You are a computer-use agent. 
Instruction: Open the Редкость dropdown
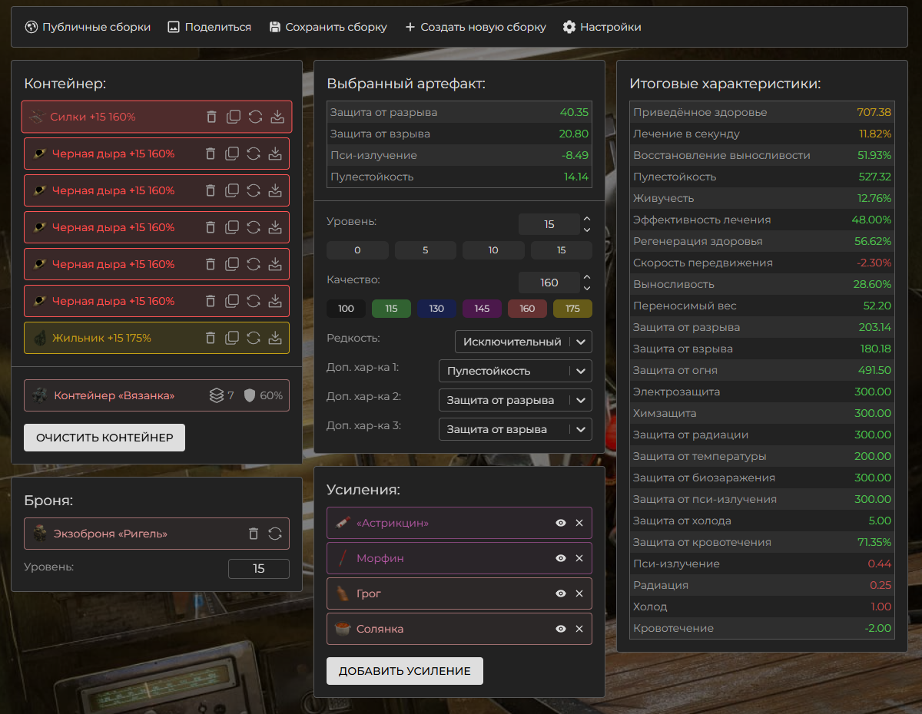[x=522, y=342]
